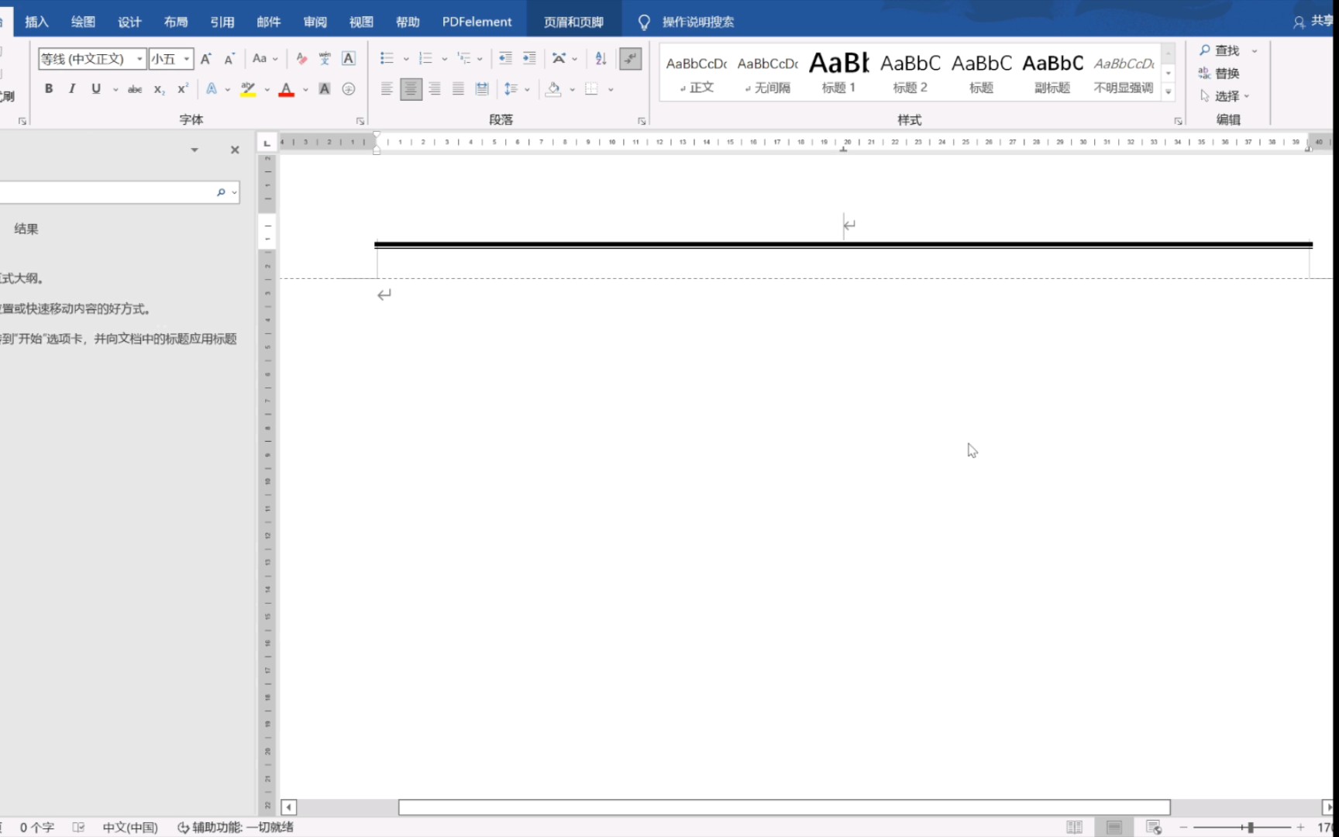
Task: Close the navigation pane
Action: point(235,150)
